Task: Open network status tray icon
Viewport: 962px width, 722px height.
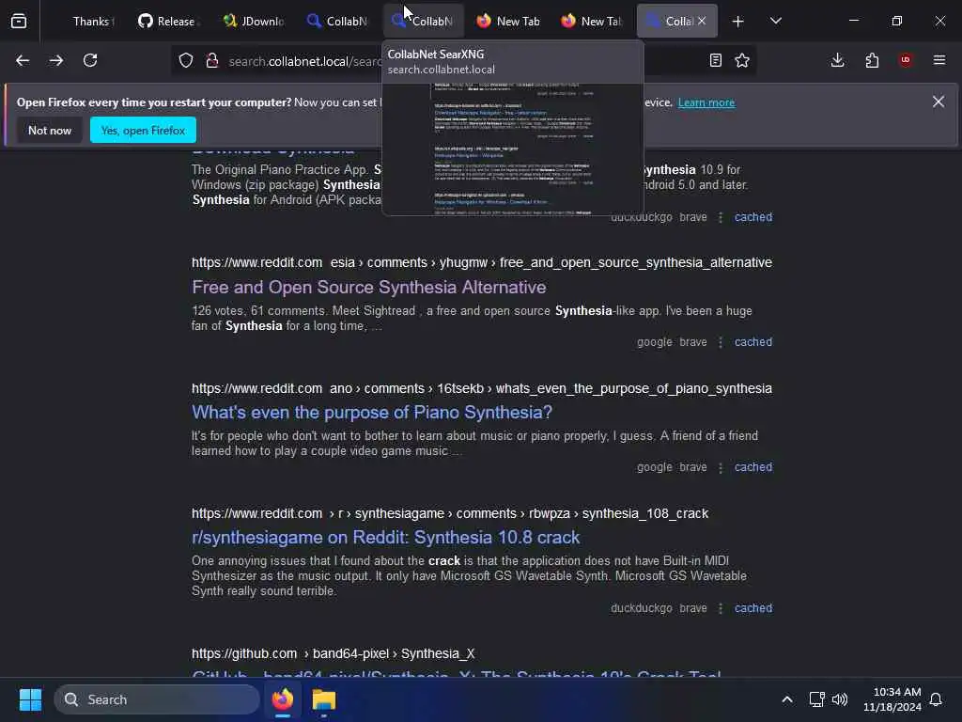Action: (x=816, y=699)
